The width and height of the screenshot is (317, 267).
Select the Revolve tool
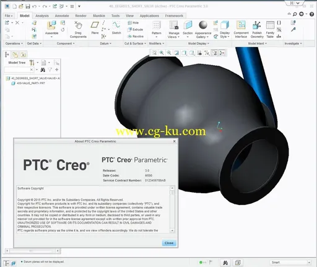(x=136, y=37)
